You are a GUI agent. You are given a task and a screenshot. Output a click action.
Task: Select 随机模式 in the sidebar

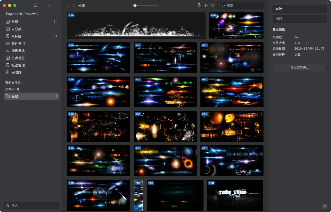pyautogui.click(x=18, y=51)
